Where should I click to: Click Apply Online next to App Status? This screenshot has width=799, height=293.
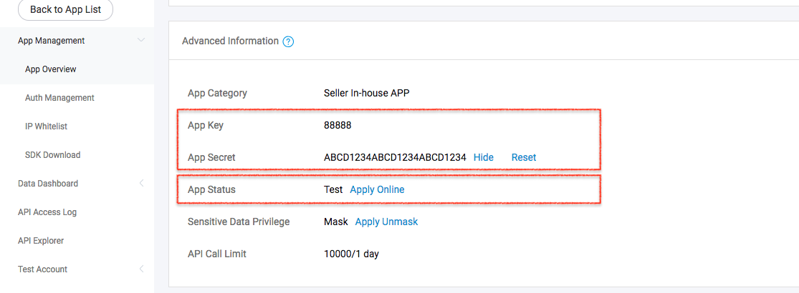[377, 189]
